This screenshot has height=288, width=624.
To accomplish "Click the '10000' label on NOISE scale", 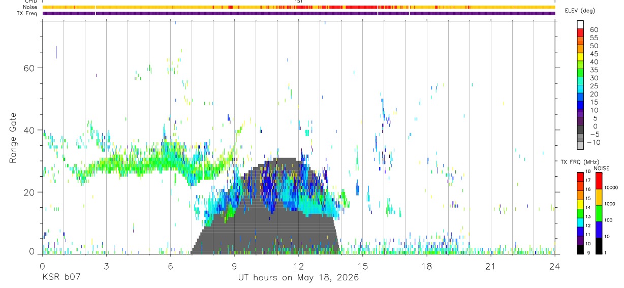I will (x=612, y=187).
